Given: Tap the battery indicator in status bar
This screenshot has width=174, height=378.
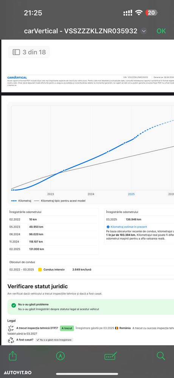Looking at the screenshot, I should [x=152, y=13].
